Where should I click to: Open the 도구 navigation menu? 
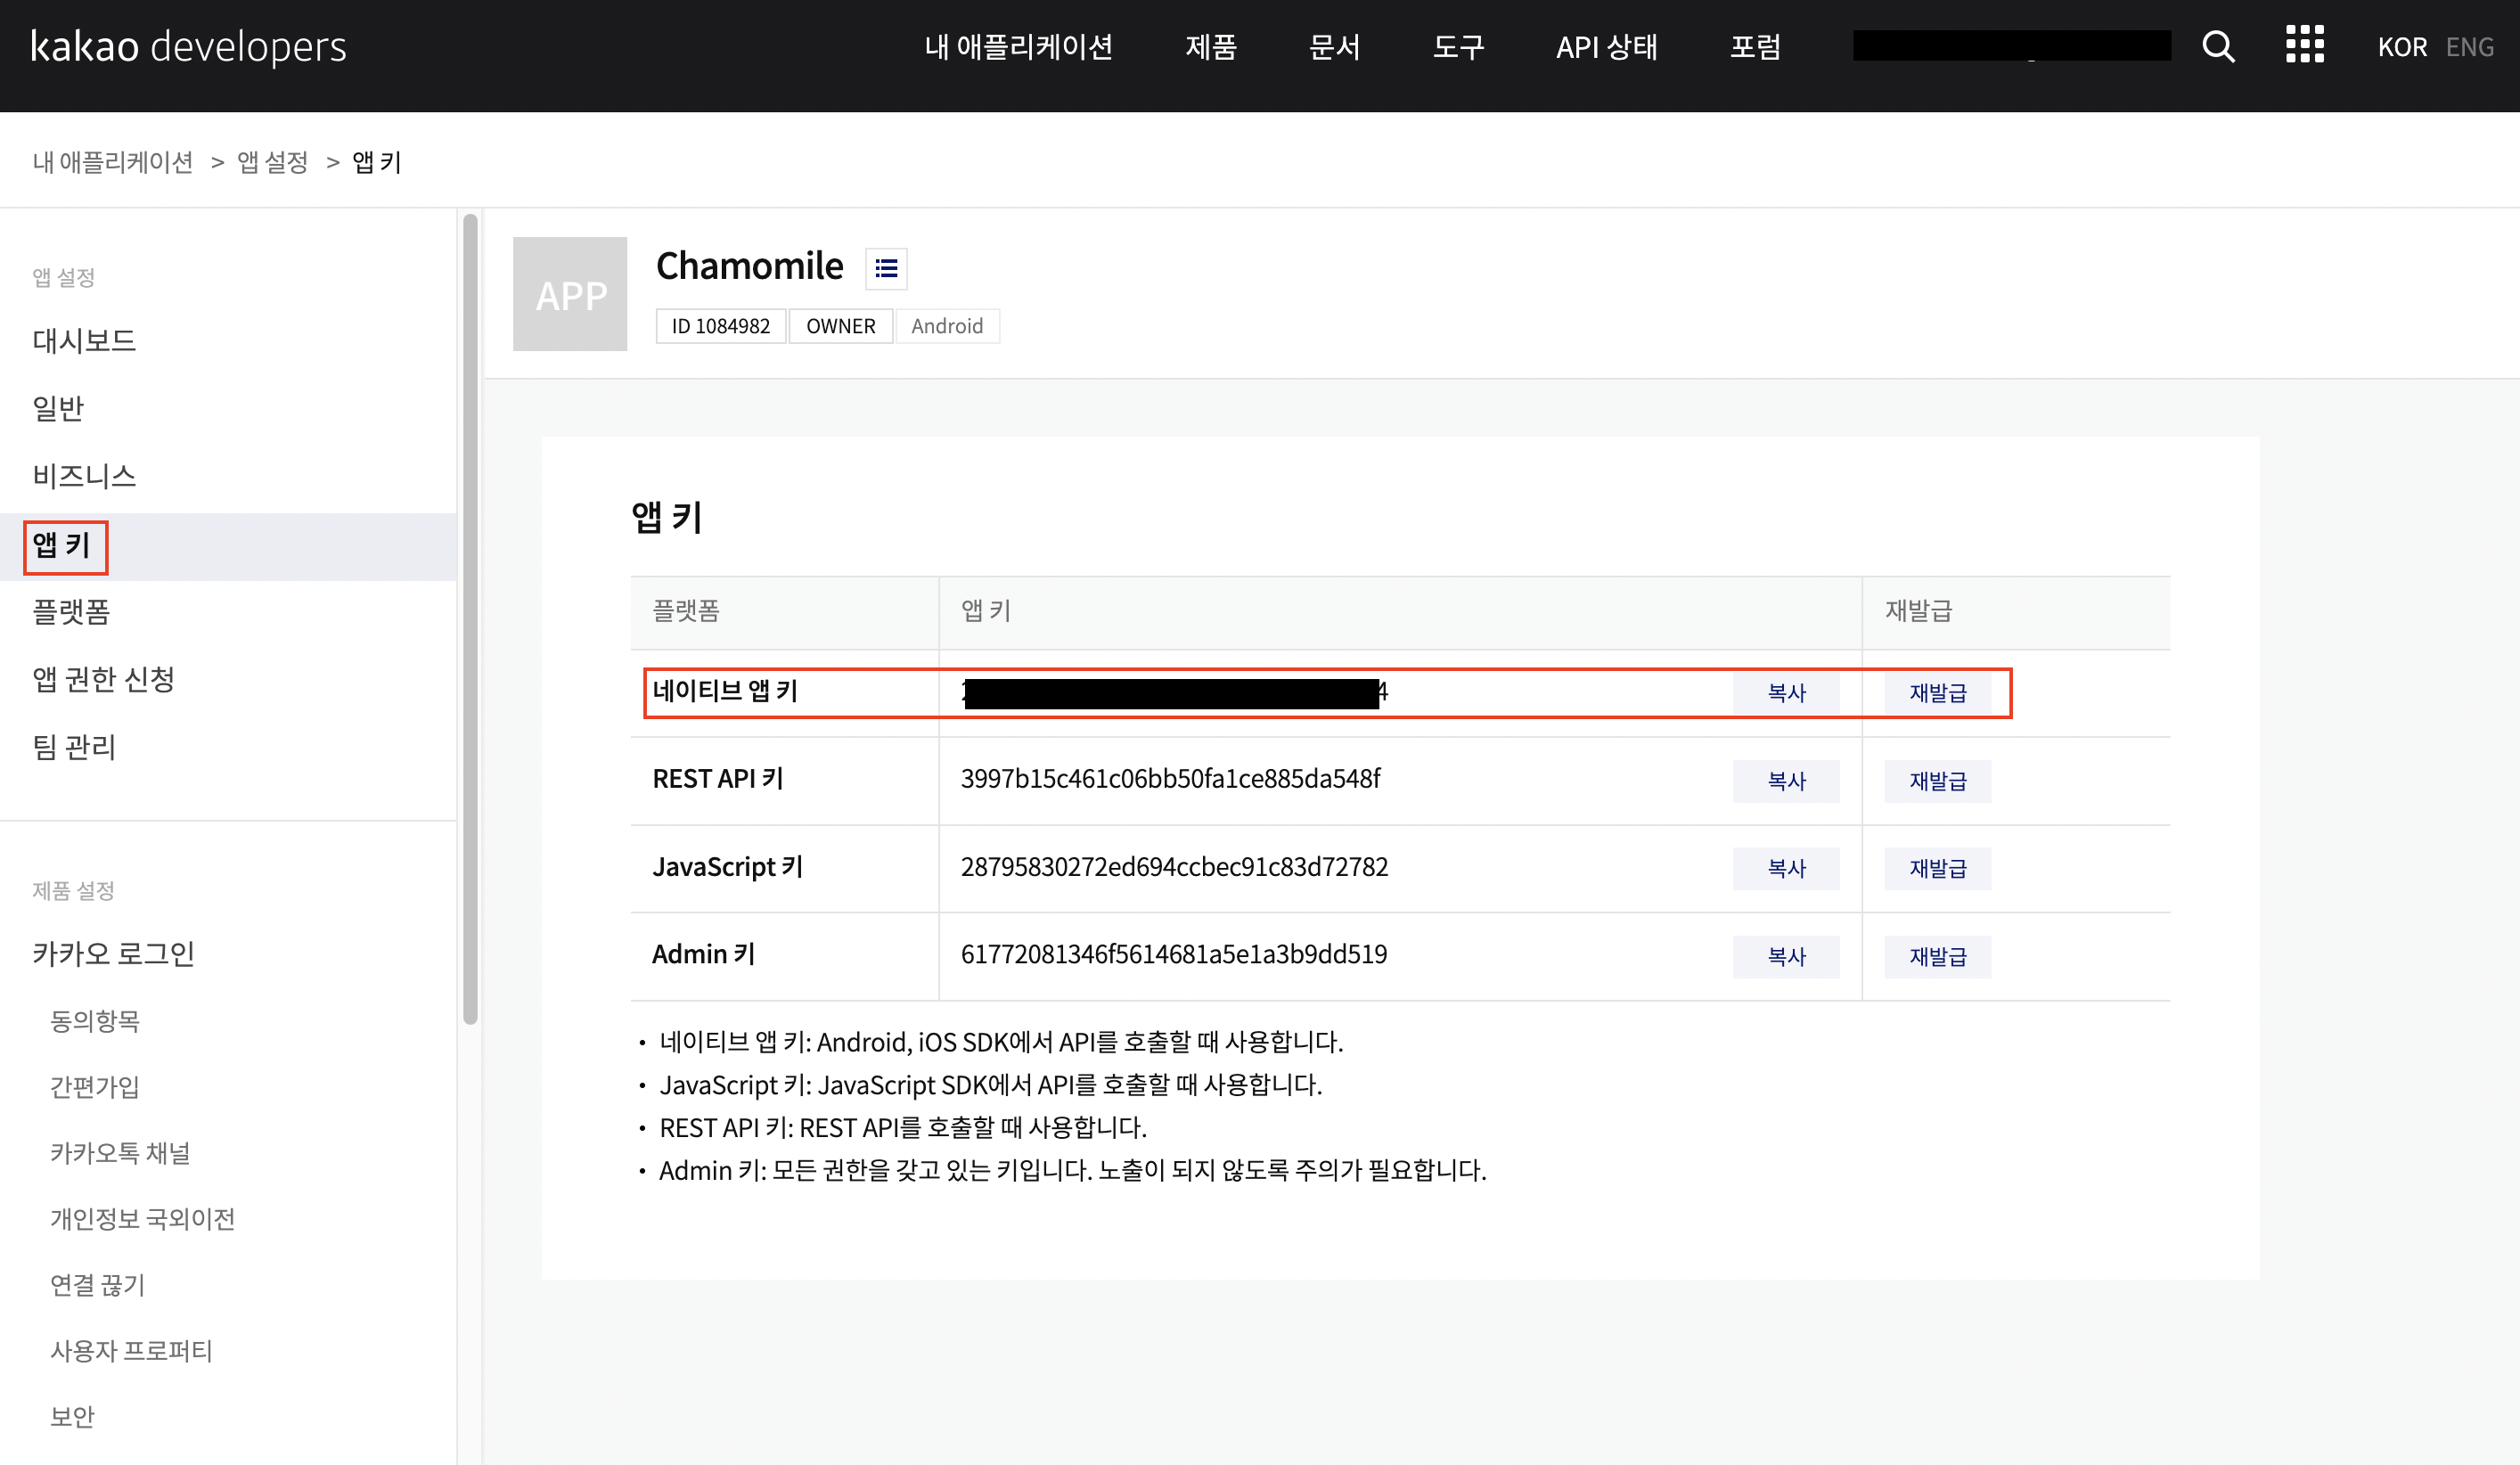[x=1458, y=47]
